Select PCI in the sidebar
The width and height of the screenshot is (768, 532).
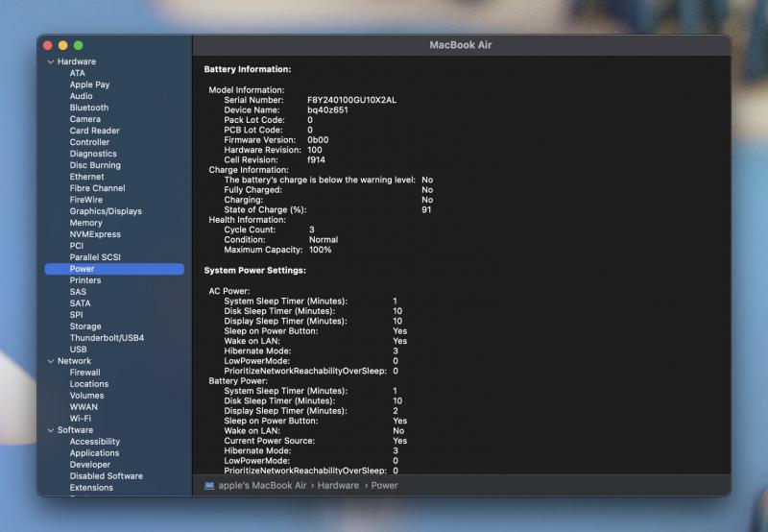point(77,246)
